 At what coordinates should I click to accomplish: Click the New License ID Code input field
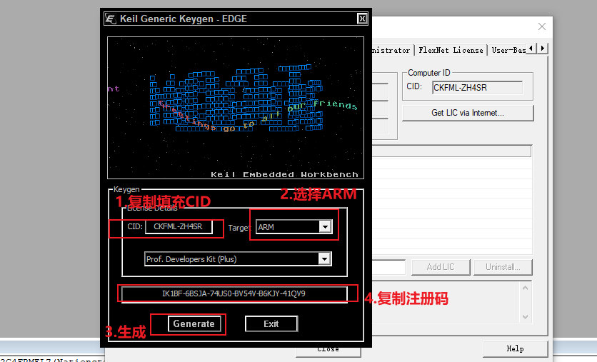click(x=388, y=267)
